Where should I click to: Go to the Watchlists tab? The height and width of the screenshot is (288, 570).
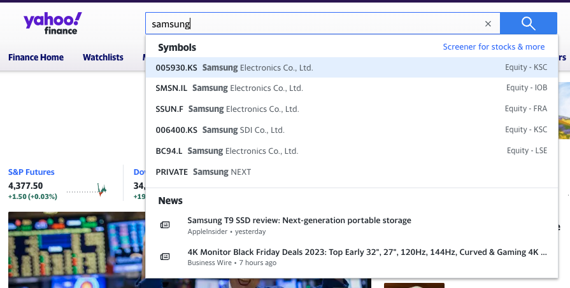(x=103, y=57)
